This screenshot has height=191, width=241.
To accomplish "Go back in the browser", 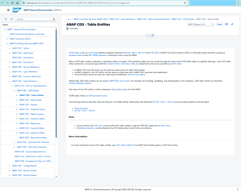I will coord(2,3).
